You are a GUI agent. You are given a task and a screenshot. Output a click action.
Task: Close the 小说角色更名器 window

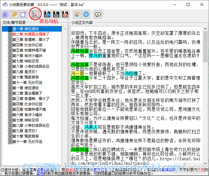click(x=202, y=5)
